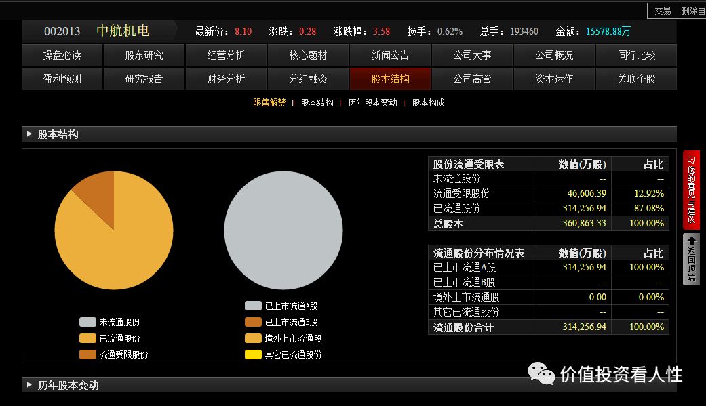Open the 盈利预测 tab
The image size is (706, 406).
pyautogui.click(x=62, y=79)
